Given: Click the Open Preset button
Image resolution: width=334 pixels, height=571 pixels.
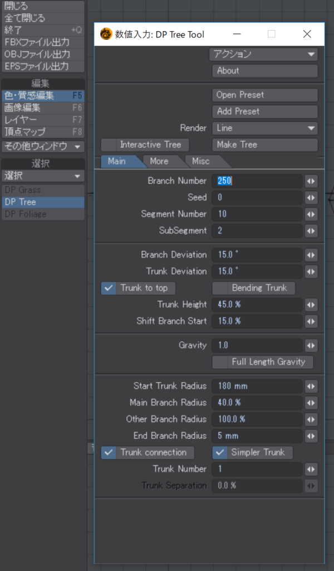Looking at the screenshot, I should click(x=265, y=95).
